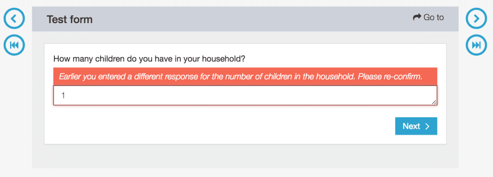Image resolution: width=493 pixels, height=177 pixels.
Task: Advance using the right chevron circle icon
Action: coord(476,19)
